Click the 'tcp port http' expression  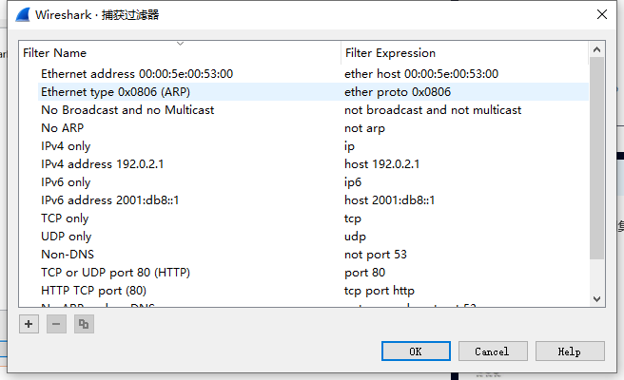(380, 291)
